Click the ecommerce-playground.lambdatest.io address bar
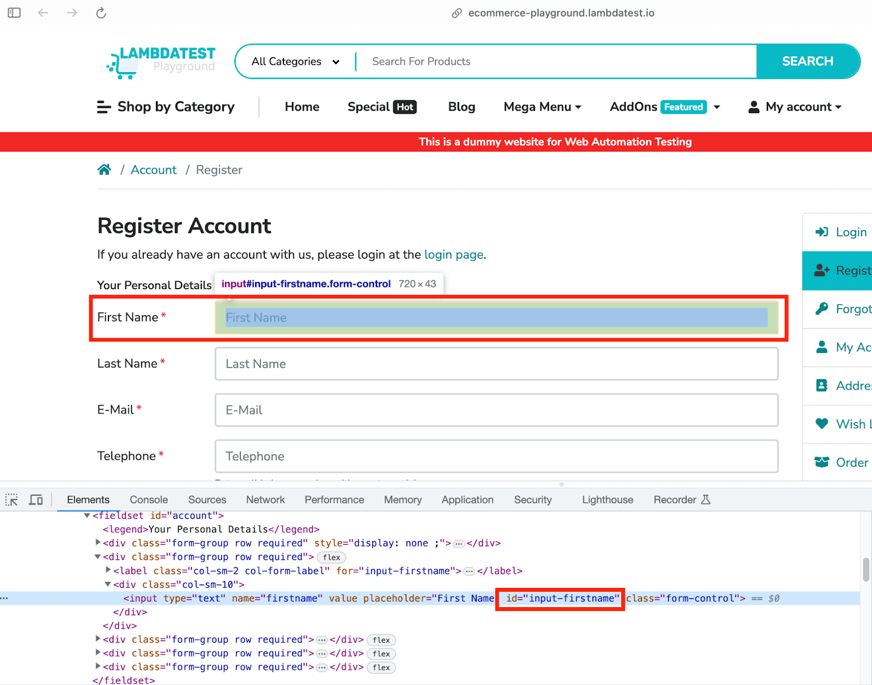872x685 pixels. [561, 13]
